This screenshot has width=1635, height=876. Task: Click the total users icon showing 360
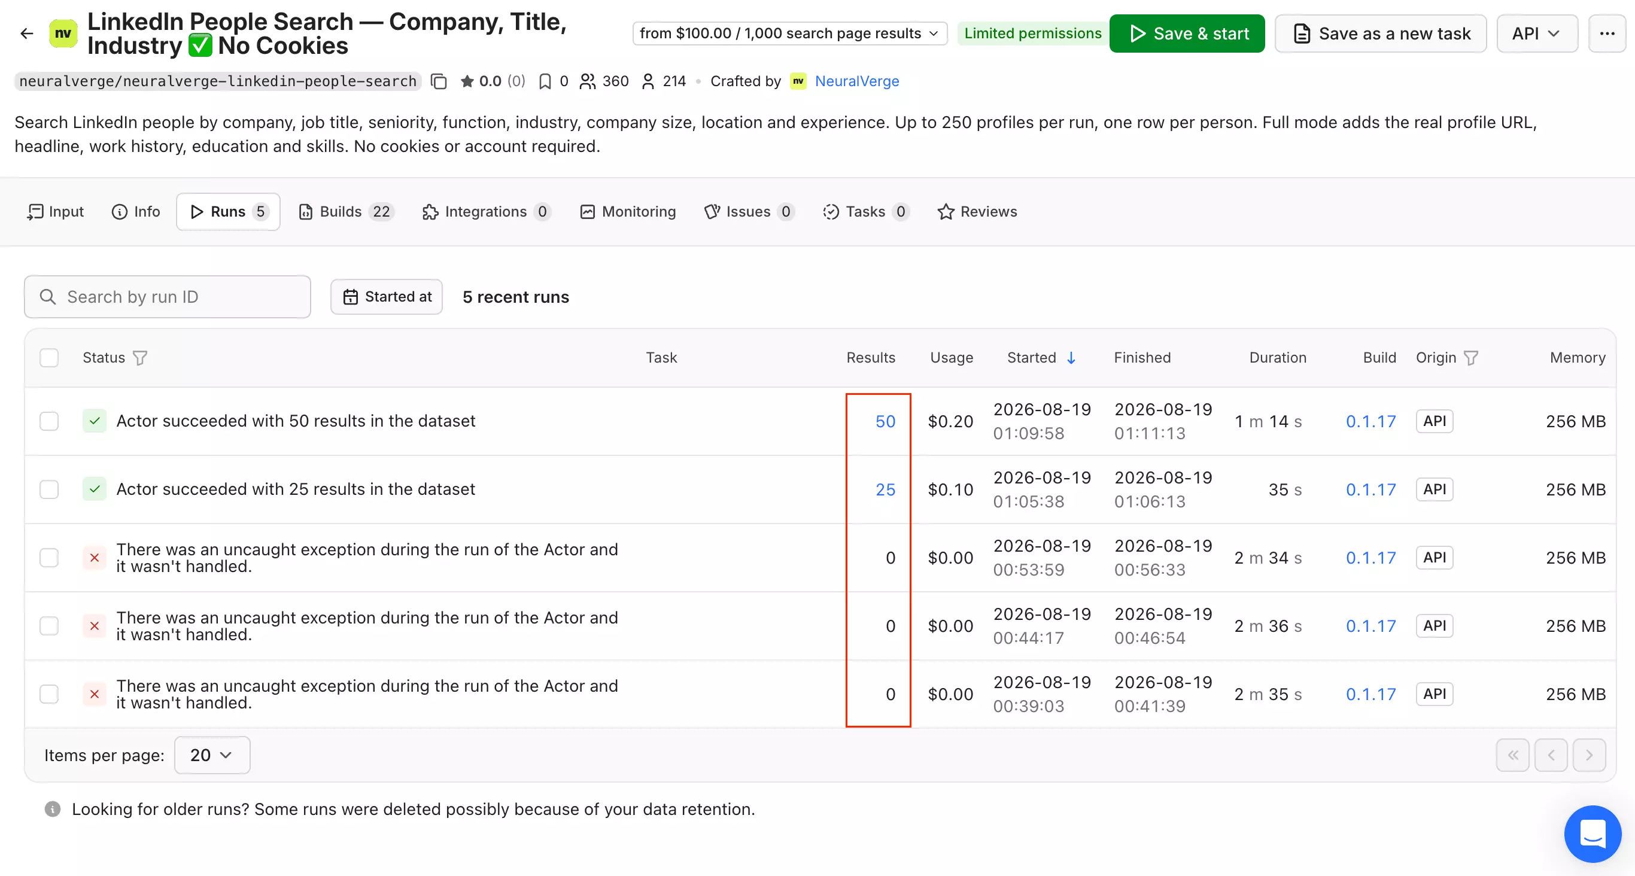pos(587,81)
